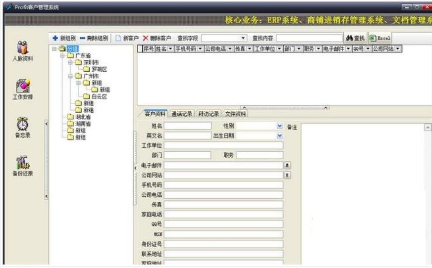Open the 电子邮件 column filter dropdown
Viewport: 432px width, 268px height.
point(348,49)
